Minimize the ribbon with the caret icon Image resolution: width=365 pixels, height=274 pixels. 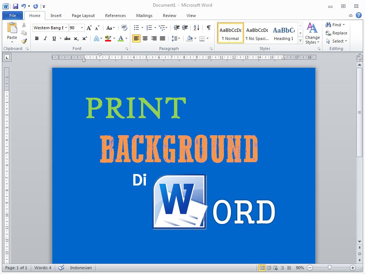click(x=351, y=16)
